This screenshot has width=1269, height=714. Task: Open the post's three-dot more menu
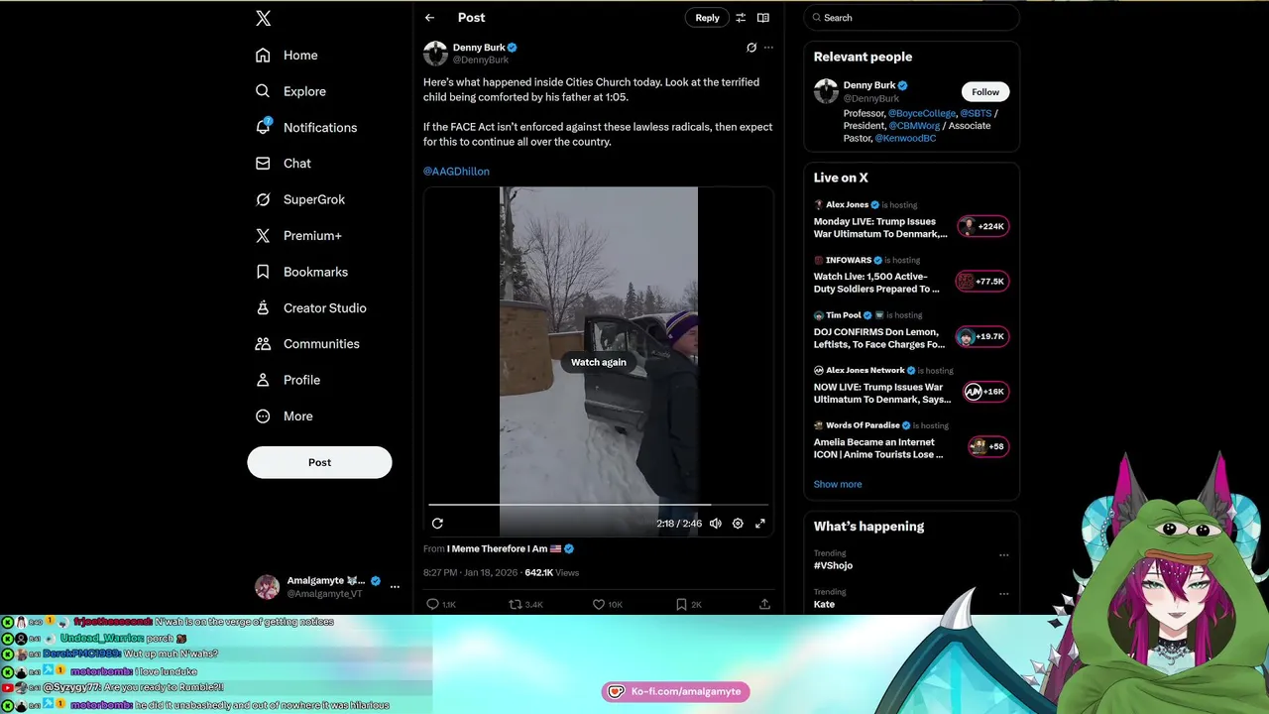coord(768,48)
